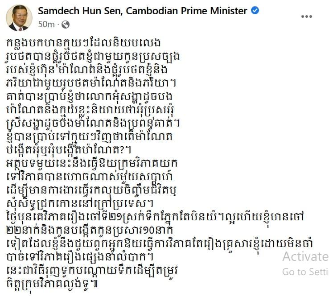Viewport: 329px width, 297px height.
Task: Click the 'Go to Setti' watermark text
Action: point(305,272)
